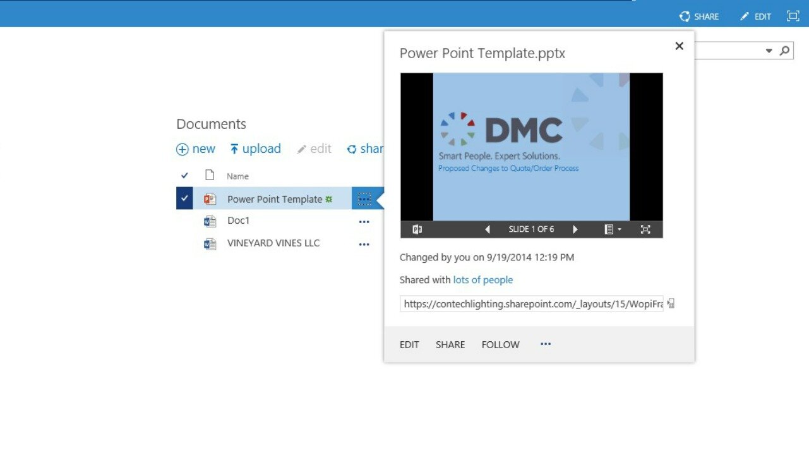
Task: Click FOLLOW in the callout footer
Action: pyautogui.click(x=501, y=344)
